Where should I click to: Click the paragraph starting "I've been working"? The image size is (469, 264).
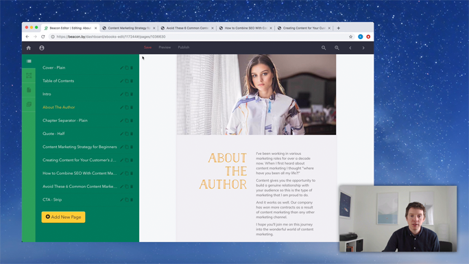[x=285, y=163]
